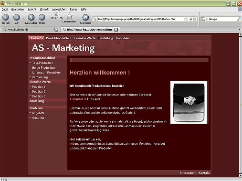Click the Google search field
Screen dimensions: 242x181
click(x=222, y=19)
